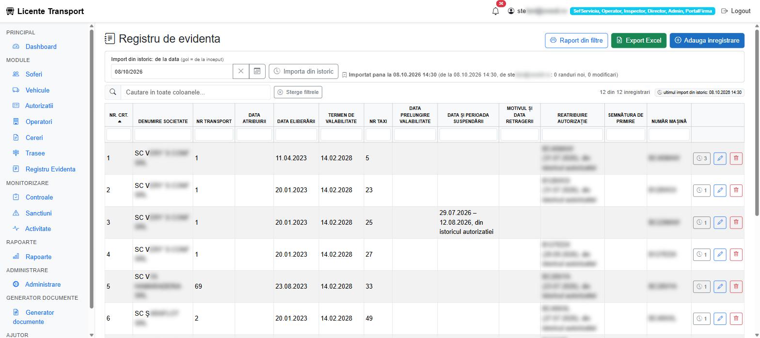This screenshot has height=338, width=760.
Task: Click the user account avatar icon
Action: pyautogui.click(x=511, y=11)
